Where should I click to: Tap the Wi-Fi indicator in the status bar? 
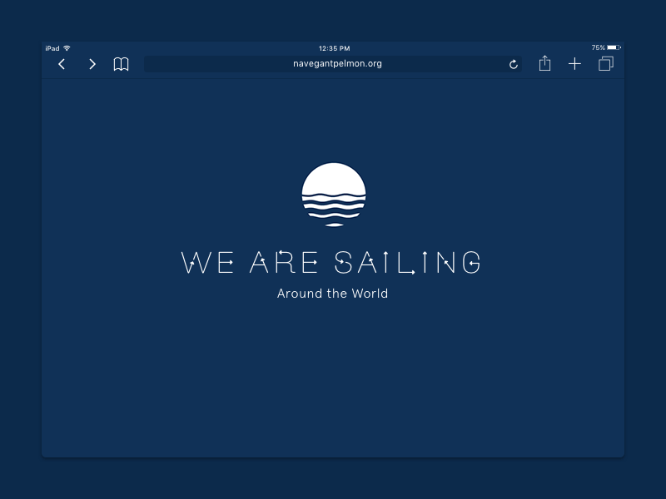pyautogui.click(x=66, y=47)
